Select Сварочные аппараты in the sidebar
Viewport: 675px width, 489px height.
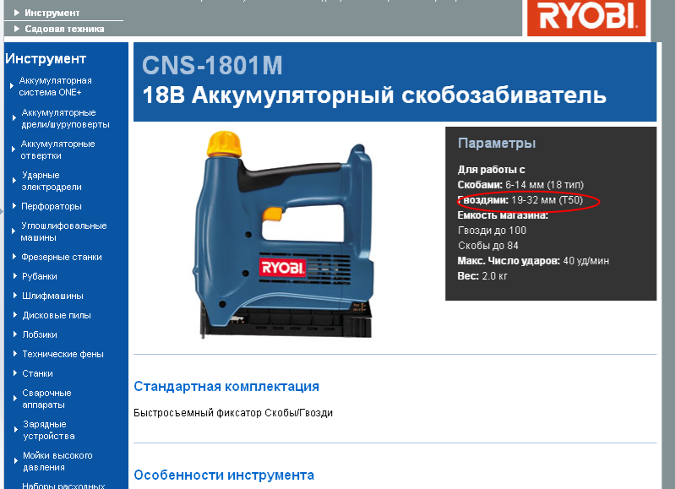(x=47, y=399)
